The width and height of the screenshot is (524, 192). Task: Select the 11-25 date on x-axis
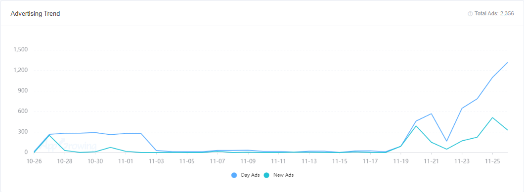point(492,161)
